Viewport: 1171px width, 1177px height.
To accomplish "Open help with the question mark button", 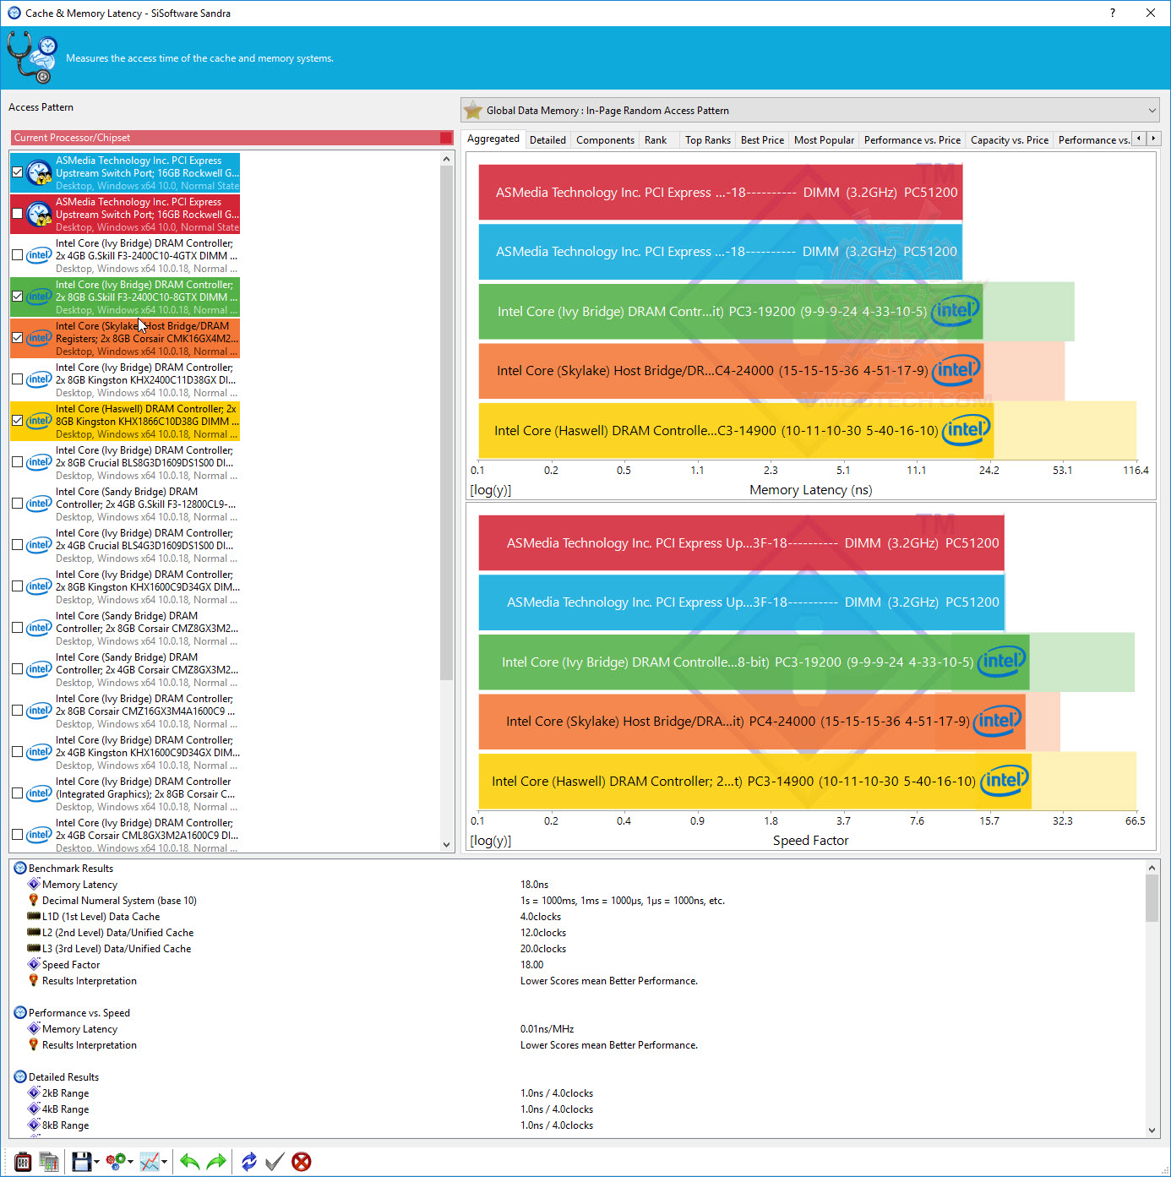I will point(1112,13).
